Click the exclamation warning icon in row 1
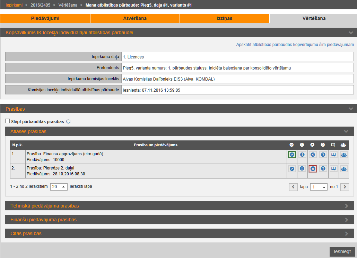 pyautogui.click(x=302, y=155)
